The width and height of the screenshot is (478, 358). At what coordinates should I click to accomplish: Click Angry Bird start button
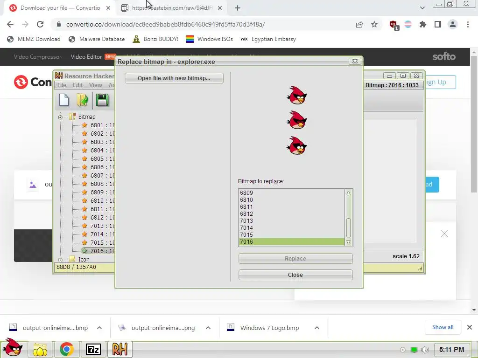(12, 347)
